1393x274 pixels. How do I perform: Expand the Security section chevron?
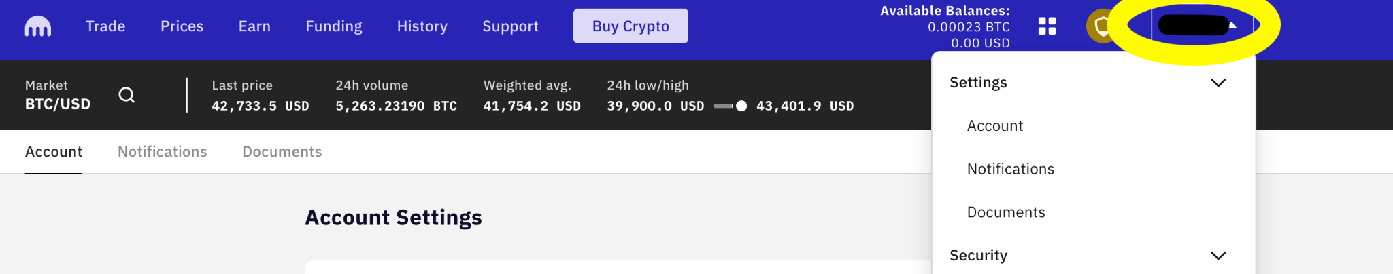tap(1218, 256)
